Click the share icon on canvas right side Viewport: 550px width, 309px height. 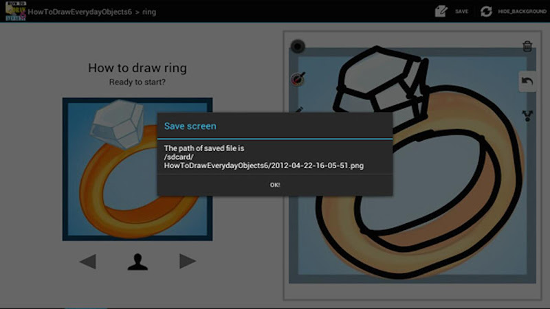pyautogui.click(x=527, y=115)
